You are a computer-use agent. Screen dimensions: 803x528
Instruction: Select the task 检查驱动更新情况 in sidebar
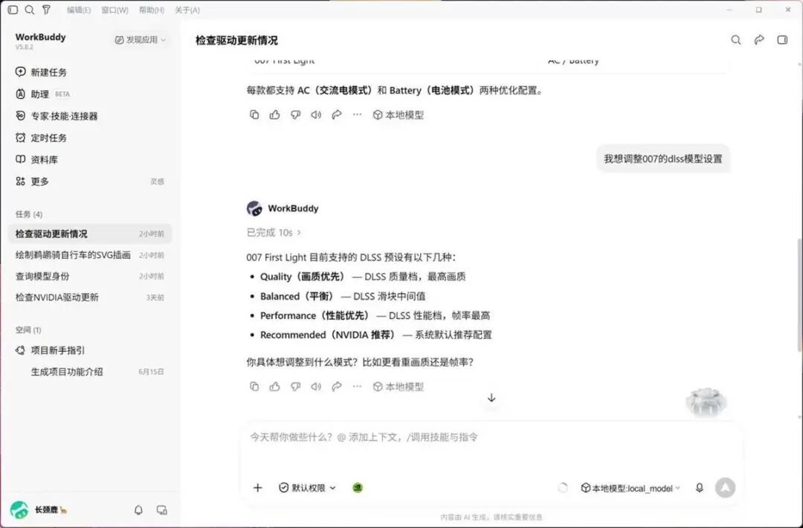pos(90,234)
